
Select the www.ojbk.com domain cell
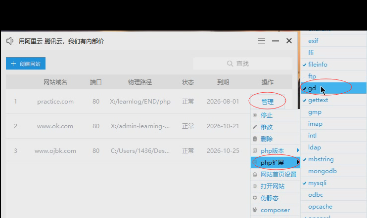[x=55, y=151]
